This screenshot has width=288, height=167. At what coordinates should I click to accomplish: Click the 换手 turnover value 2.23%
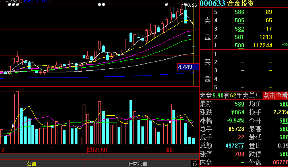click(281, 113)
